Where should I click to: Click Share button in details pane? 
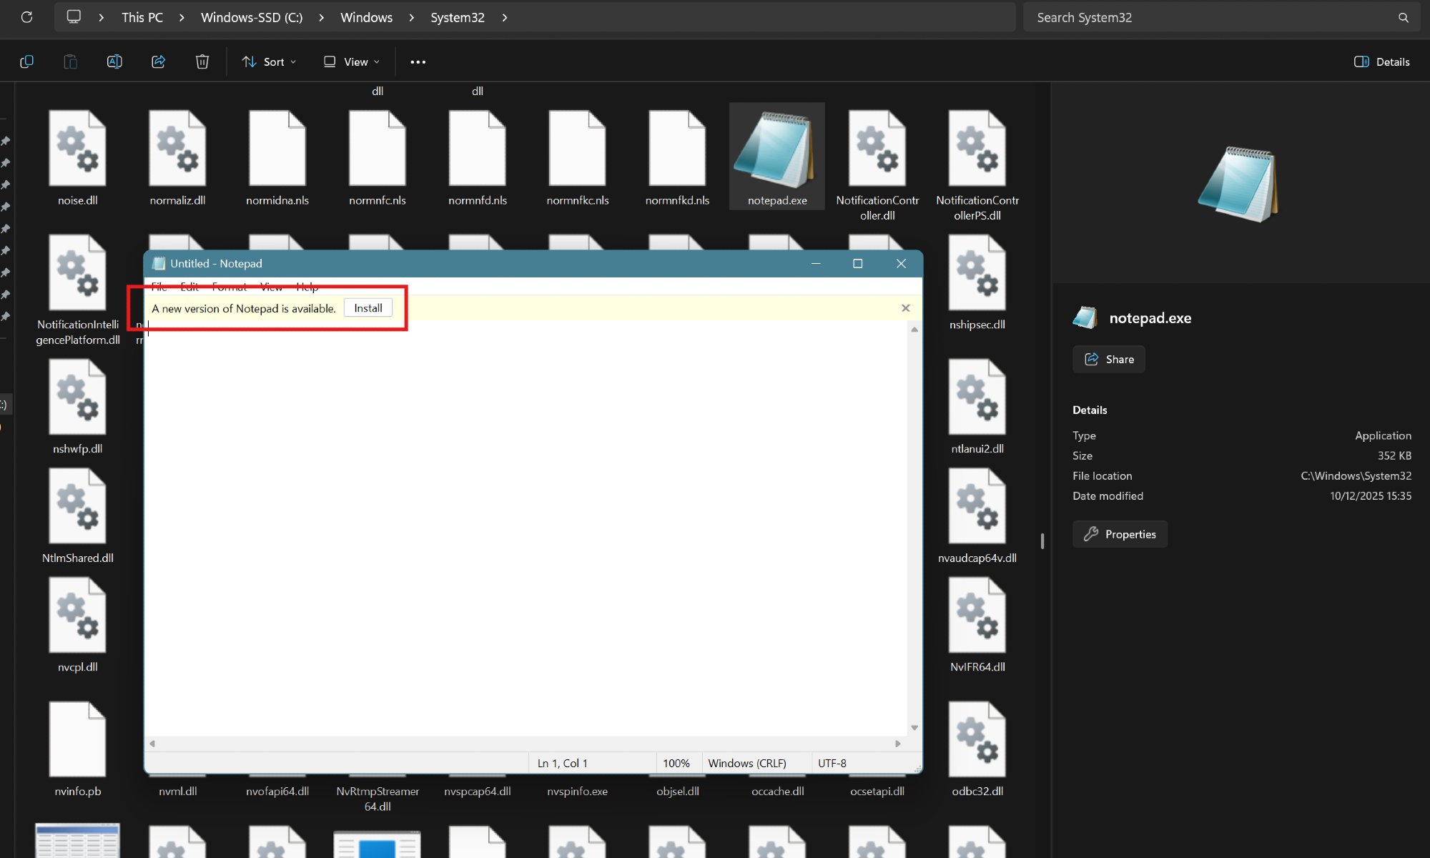(1109, 360)
